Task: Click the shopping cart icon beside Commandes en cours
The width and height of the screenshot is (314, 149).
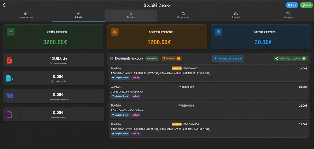Action: pos(10,96)
